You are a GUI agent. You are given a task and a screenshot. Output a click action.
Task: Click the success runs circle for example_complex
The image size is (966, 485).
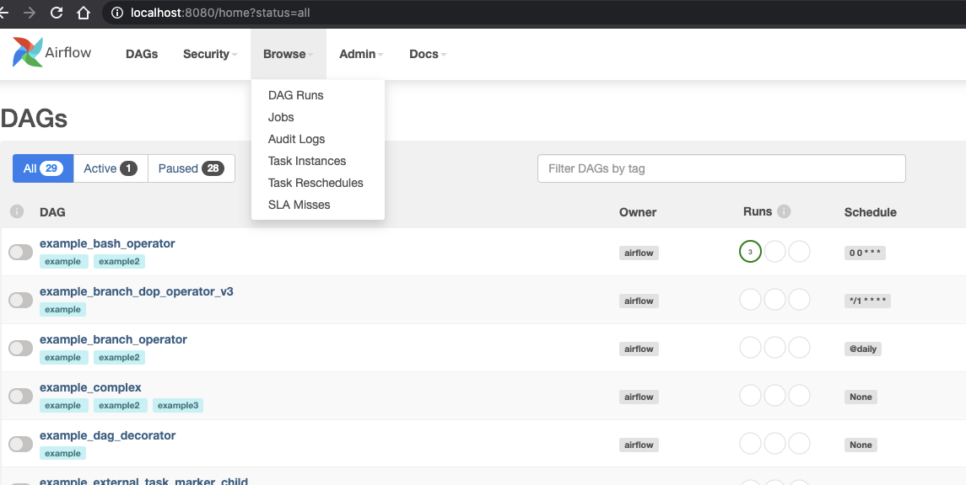click(750, 395)
